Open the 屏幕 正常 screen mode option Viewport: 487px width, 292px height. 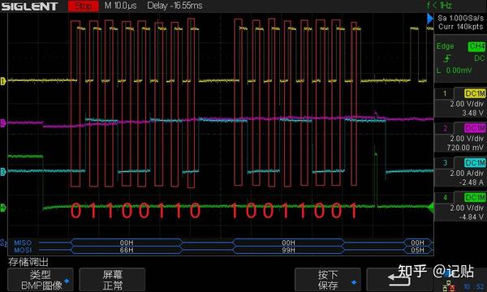[112, 280]
